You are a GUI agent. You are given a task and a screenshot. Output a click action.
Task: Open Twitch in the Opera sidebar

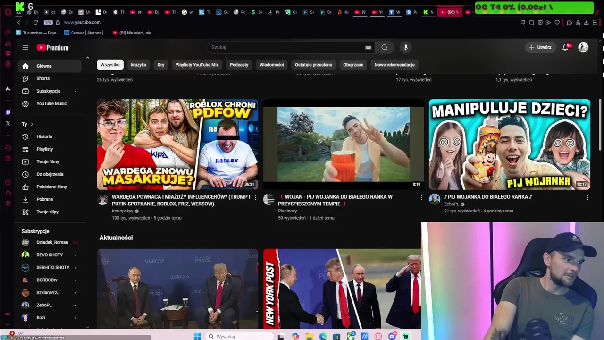(x=8, y=113)
